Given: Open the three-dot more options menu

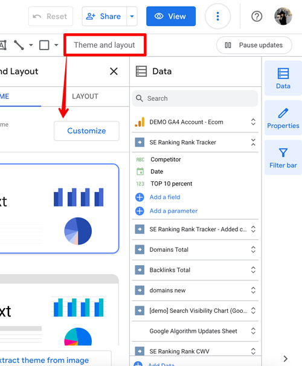Looking at the screenshot, I should coord(217,16).
